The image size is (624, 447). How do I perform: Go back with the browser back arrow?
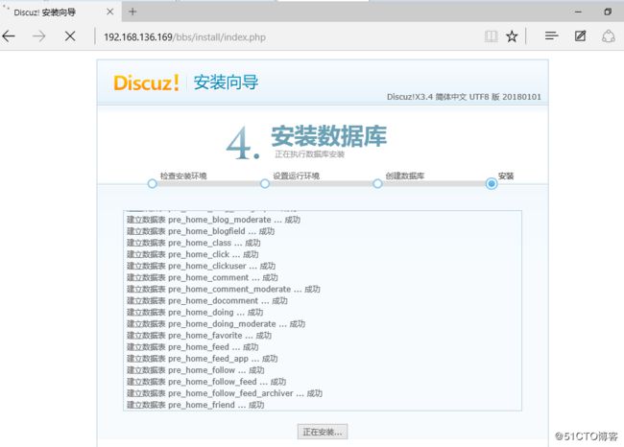[9, 36]
